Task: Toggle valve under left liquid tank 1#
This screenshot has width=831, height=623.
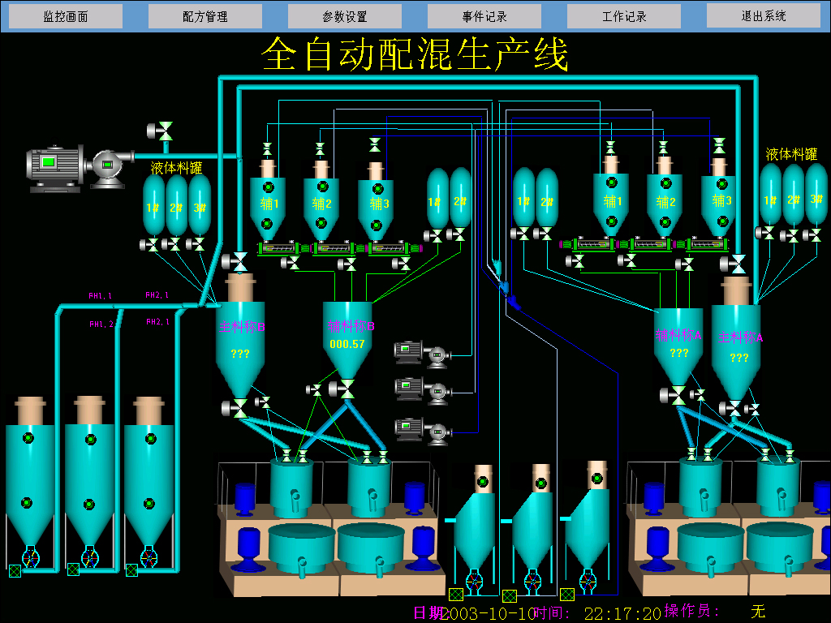Action: pyautogui.click(x=152, y=244)
